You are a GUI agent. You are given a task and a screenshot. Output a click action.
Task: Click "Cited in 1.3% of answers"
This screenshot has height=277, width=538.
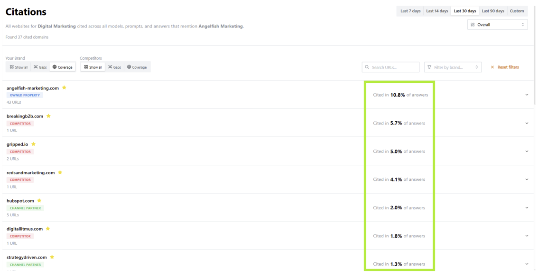(x=399, y=264)
